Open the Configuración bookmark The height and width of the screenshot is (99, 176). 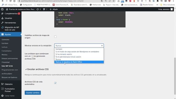click(26, 5)
